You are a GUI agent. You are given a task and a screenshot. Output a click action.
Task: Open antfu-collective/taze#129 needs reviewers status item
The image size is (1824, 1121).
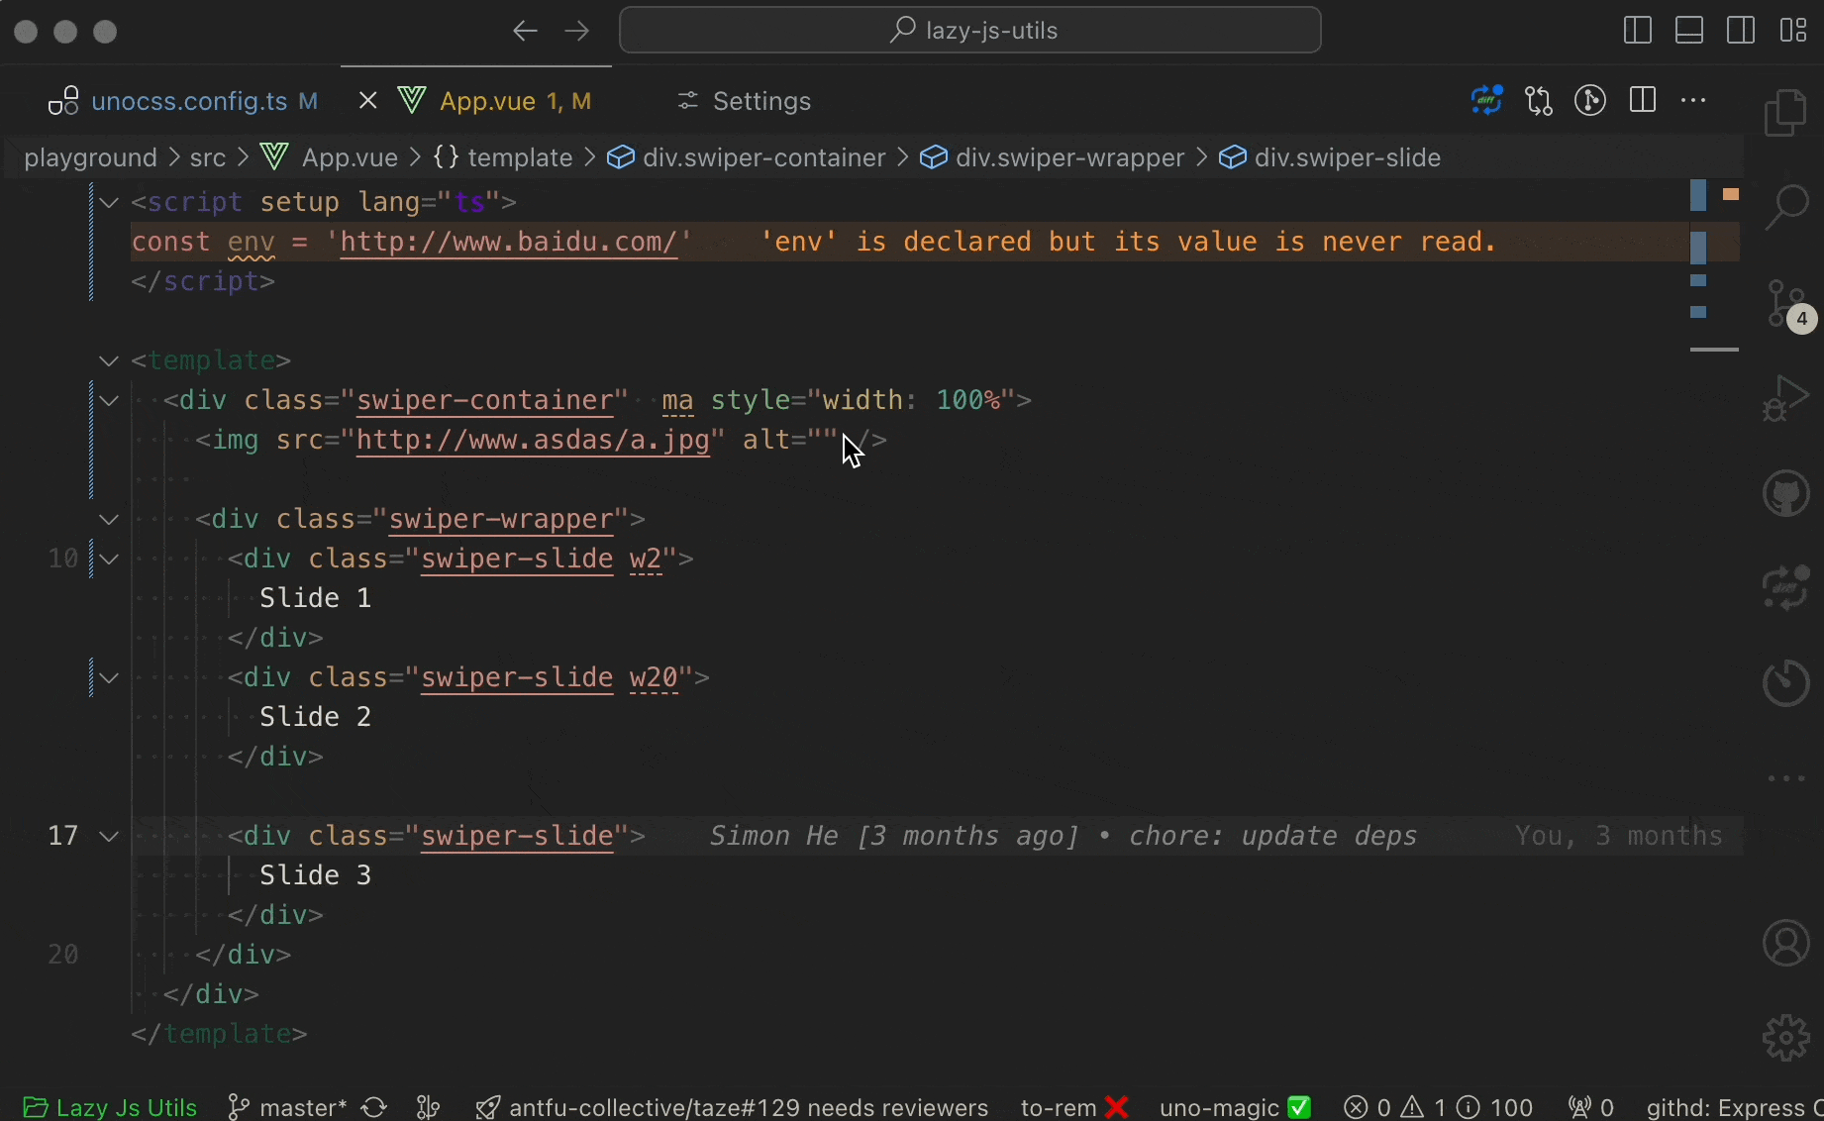point(733,1106)
